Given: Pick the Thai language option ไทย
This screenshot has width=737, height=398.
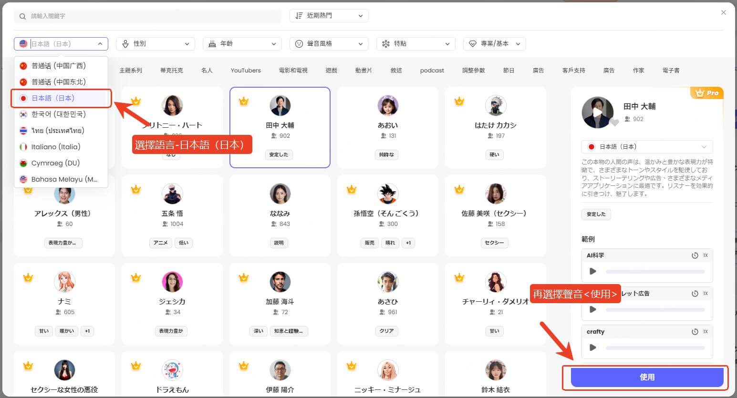Looking at the screenshot, I should [x=61, y=131].
